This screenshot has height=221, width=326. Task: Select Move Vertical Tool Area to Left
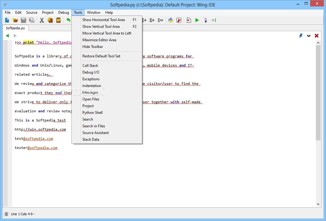107,33
